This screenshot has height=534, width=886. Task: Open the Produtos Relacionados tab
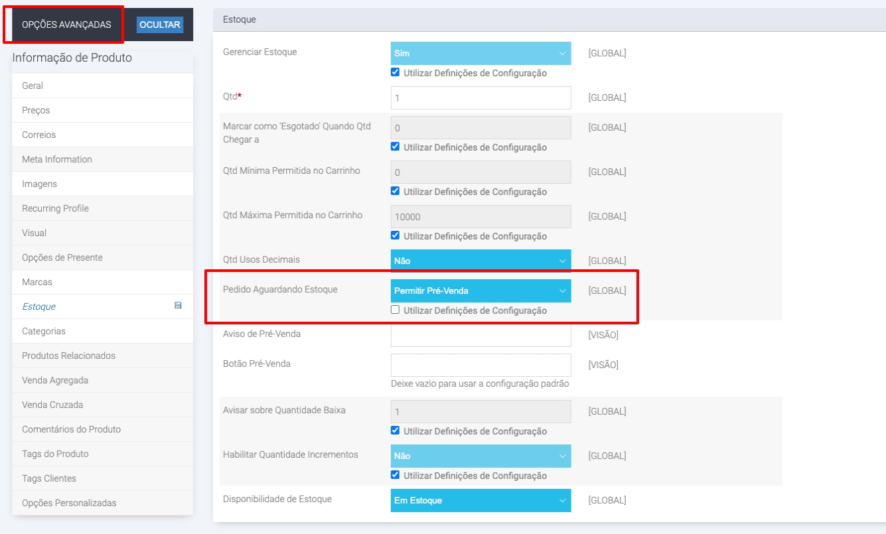click(68, 356)
